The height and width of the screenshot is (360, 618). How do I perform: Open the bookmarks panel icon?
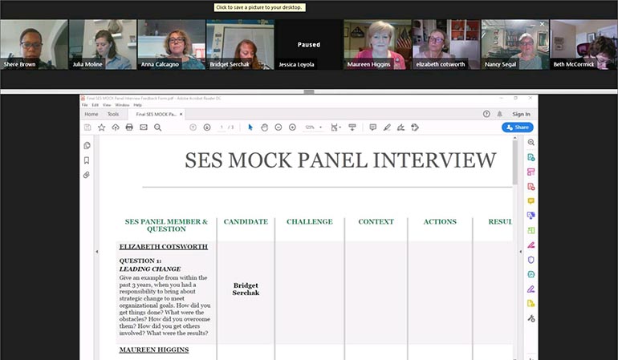tap(87, 160)
